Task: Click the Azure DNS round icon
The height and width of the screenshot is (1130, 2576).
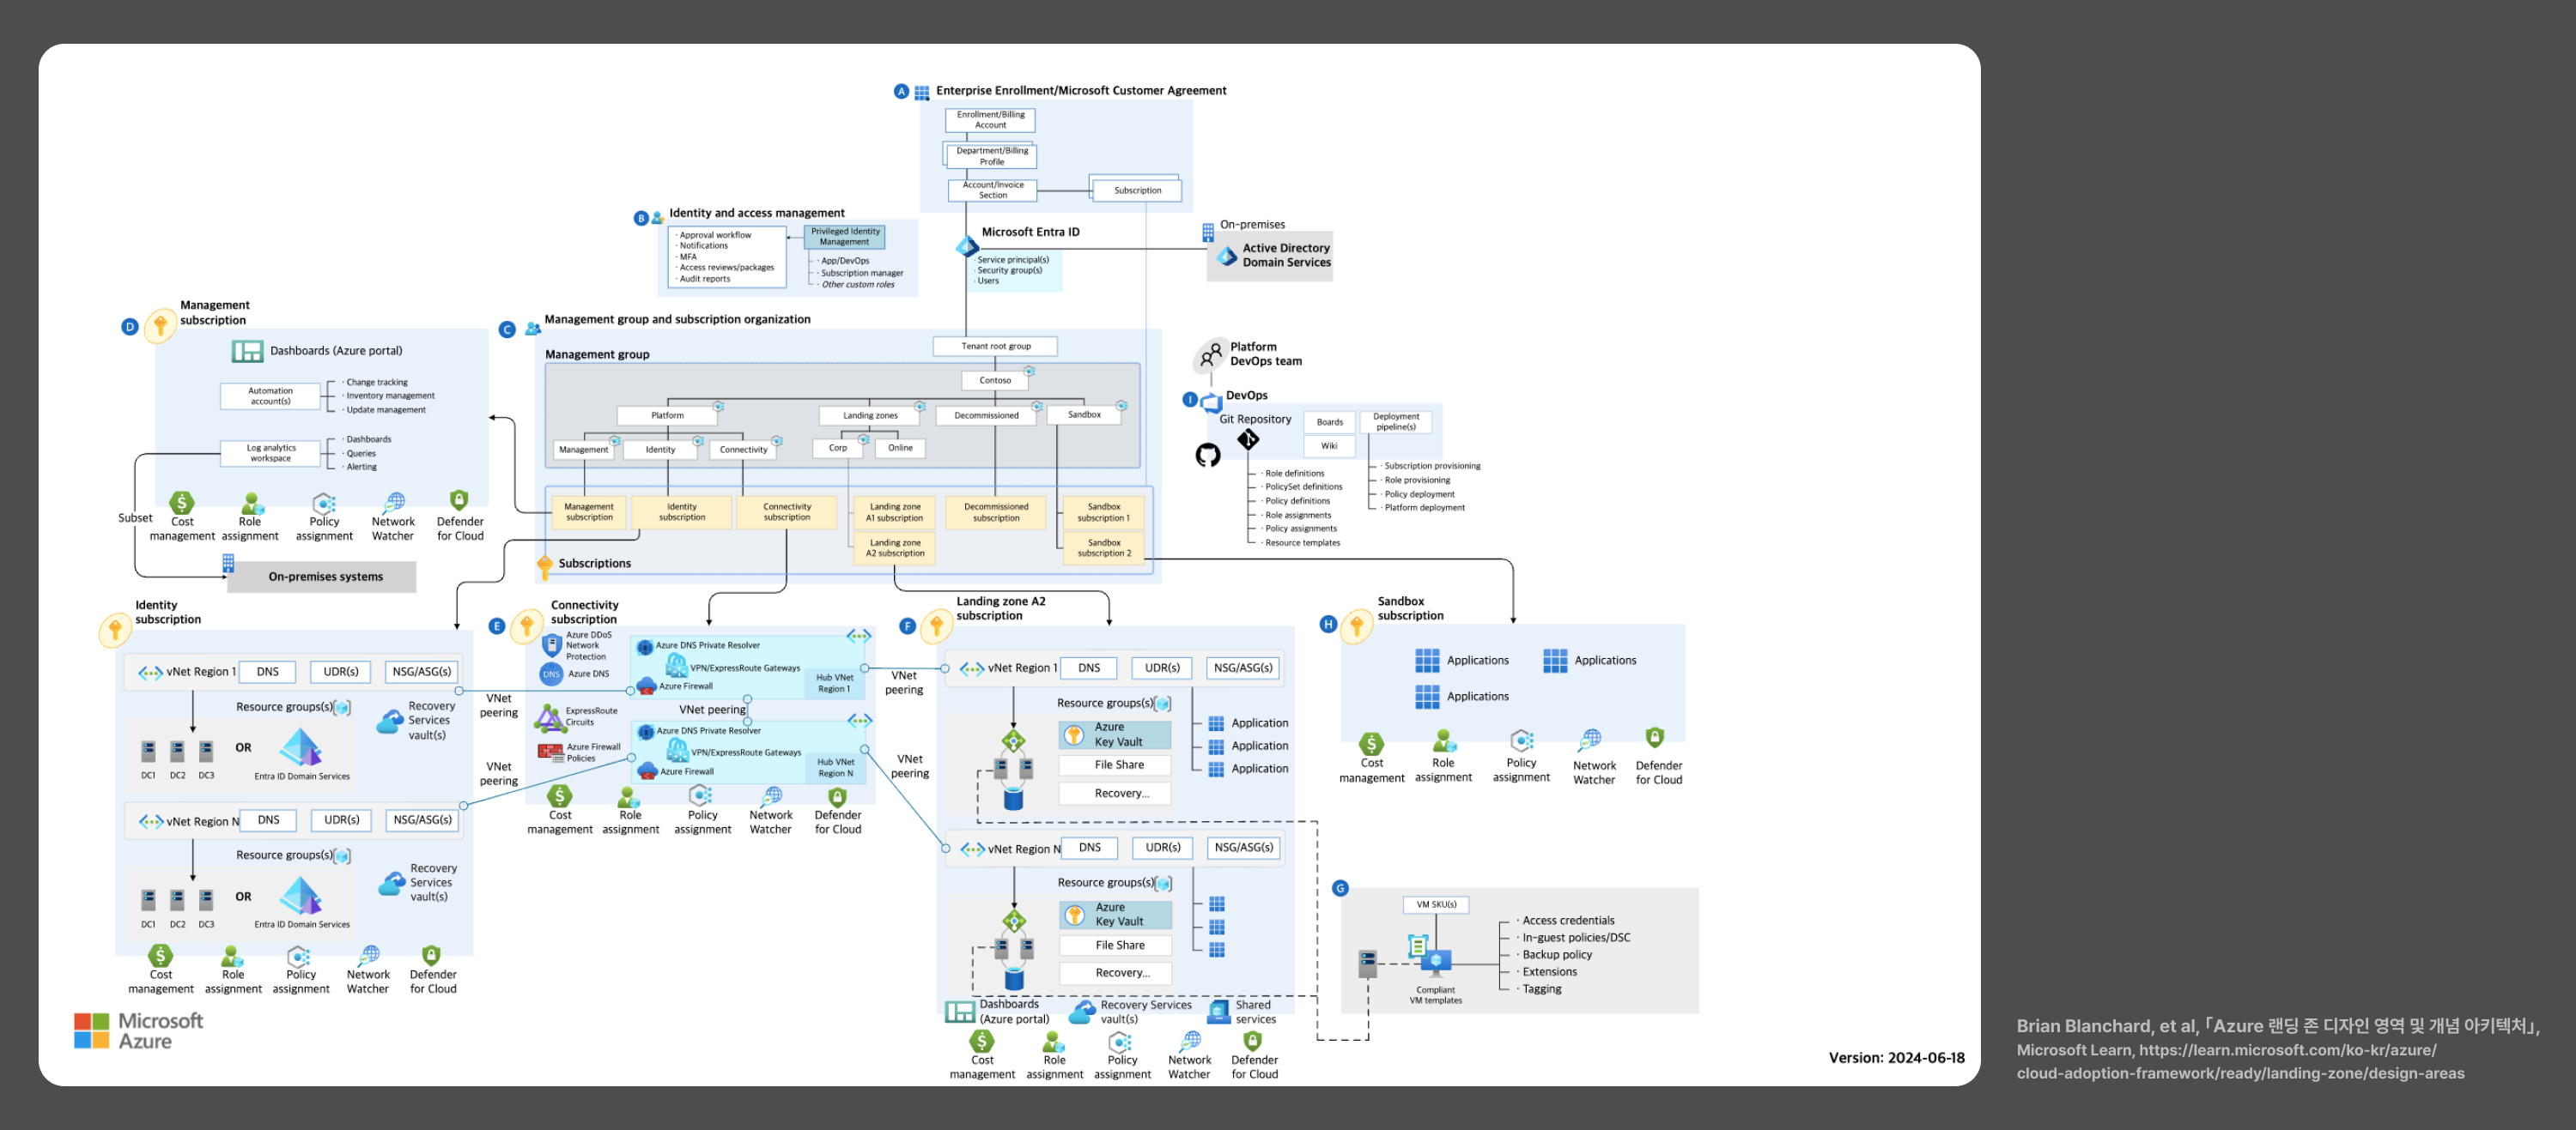Action: click(551, 674)
